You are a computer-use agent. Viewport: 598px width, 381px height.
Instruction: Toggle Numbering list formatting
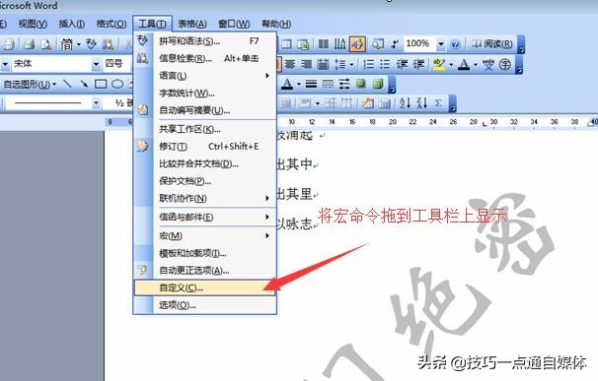(368, 64)
